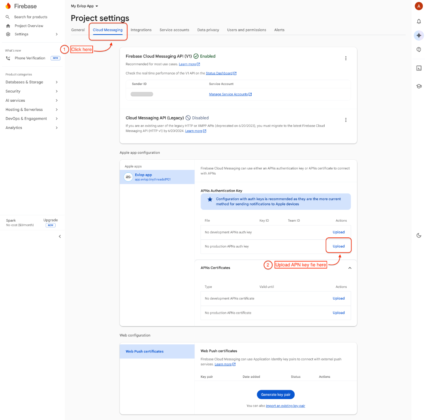The width and height of the screenshot is (426, 420).
Task: Switch to the General tab
Action: [78, 30]
